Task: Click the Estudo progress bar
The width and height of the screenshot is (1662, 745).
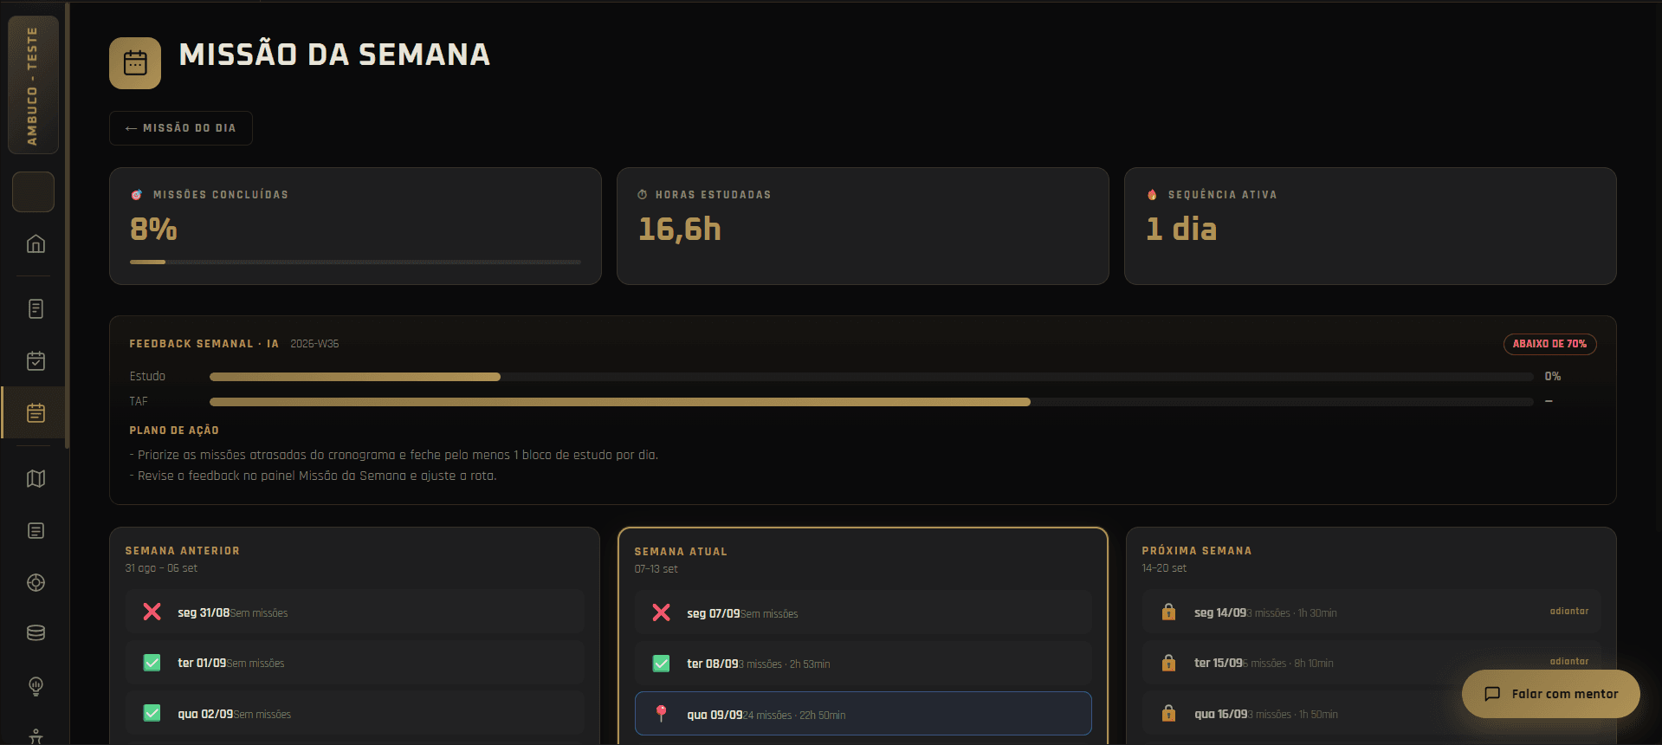Action: pos(871,377)
